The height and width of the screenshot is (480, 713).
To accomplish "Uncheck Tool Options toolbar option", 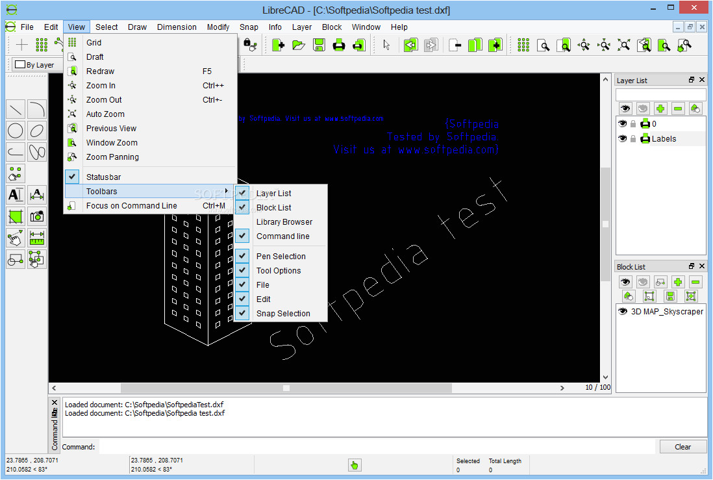I will (242, 270).
